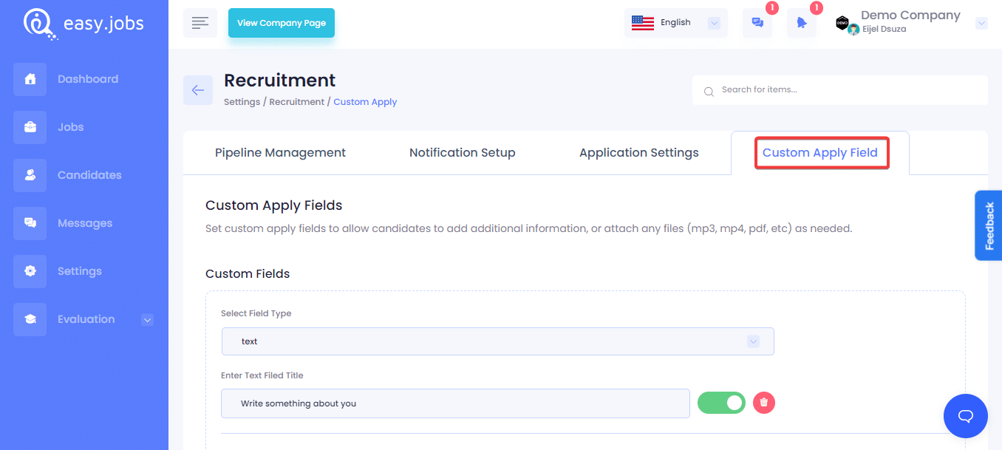Toggle the sidebar with the hamburger icon

[x=200, y=22]
